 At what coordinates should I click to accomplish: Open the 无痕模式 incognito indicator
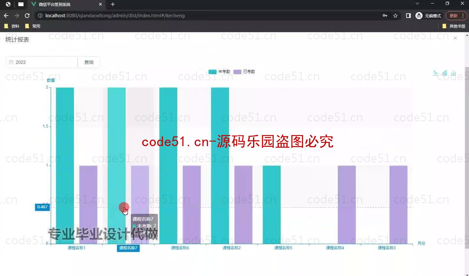[x=428, y=16]
